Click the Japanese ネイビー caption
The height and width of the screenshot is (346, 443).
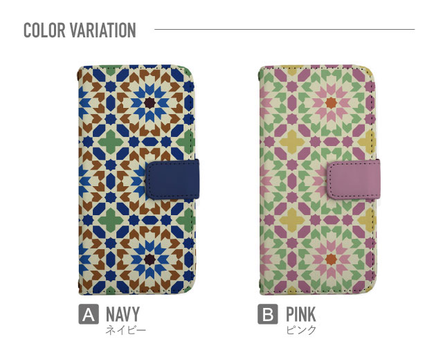click(126, 330)
